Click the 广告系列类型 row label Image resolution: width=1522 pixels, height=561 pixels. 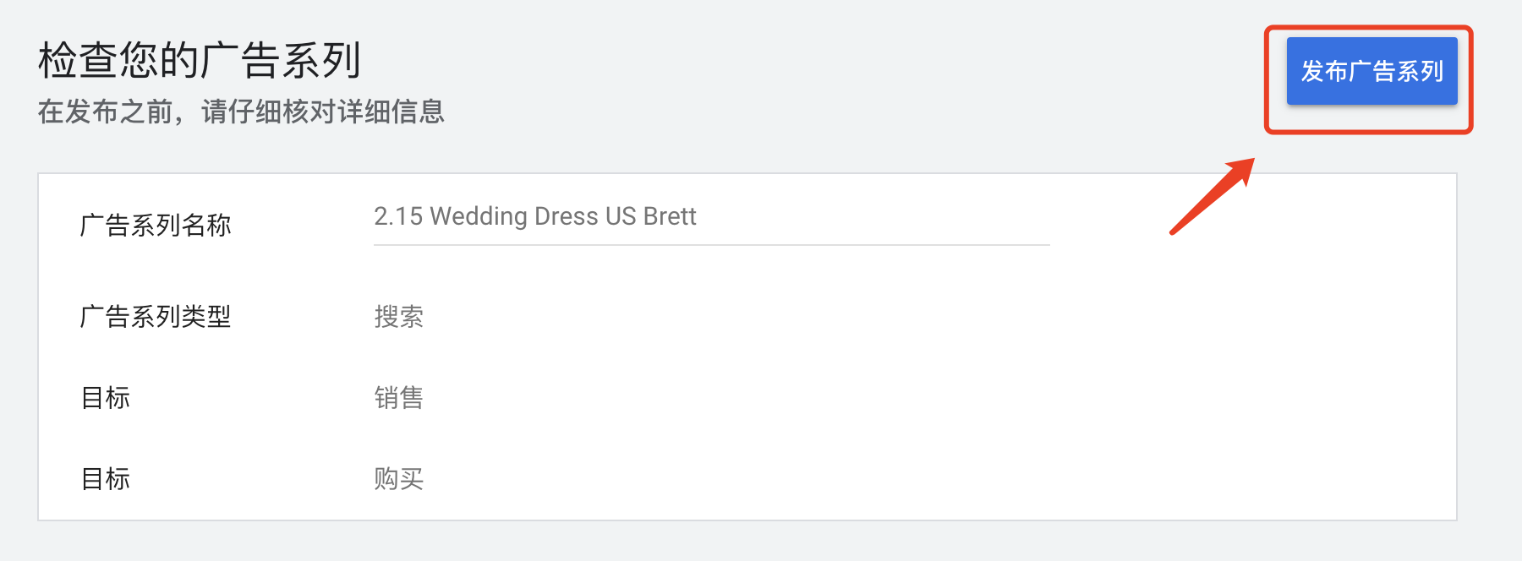click(156, 316)
